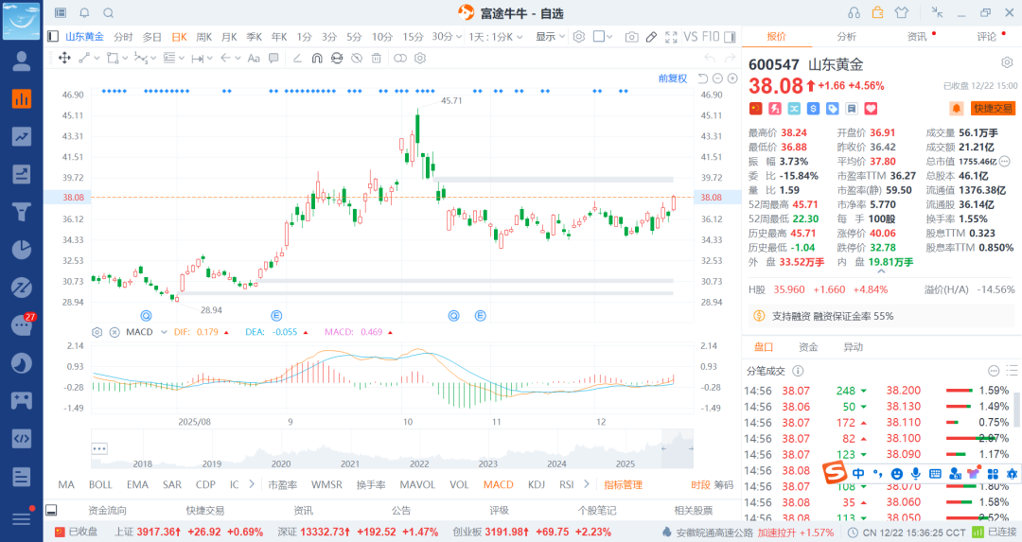This screenshot has width=1022, height=542.
Task: Collapse the quote details chevron below 内盘
Action: 881,271
